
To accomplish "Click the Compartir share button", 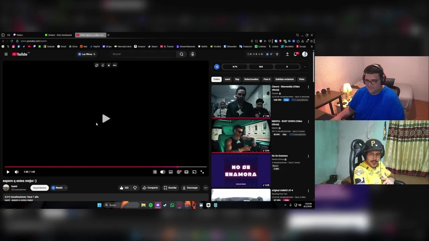I will point(150,188).
